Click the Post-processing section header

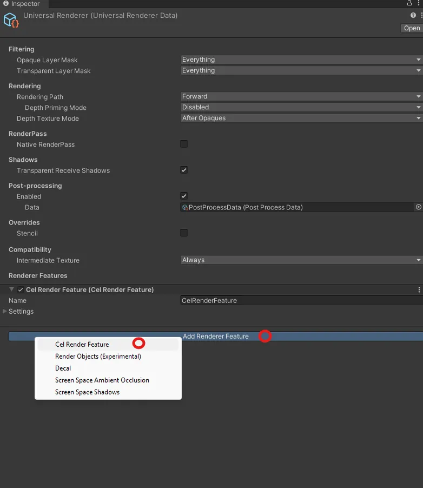pyautogui.click(x=35, y=186)
